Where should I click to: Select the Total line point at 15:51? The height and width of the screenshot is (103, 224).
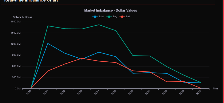click(48, 44)
